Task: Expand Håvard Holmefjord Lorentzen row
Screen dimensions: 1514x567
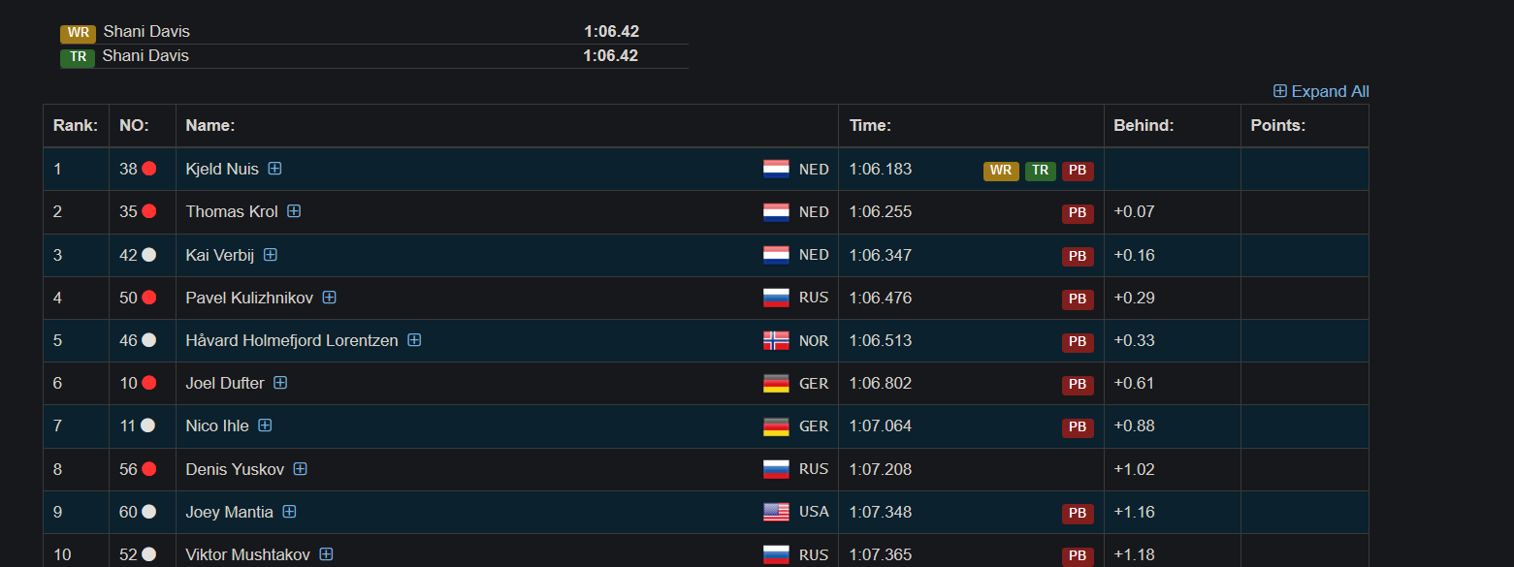Action: click(414, 340)
